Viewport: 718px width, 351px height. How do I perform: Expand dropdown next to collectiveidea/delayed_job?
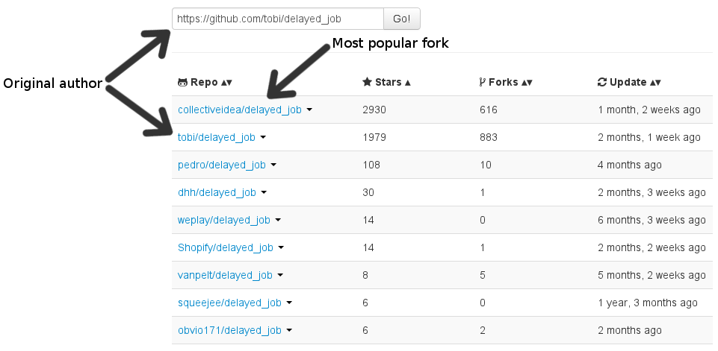coord(309,110)
